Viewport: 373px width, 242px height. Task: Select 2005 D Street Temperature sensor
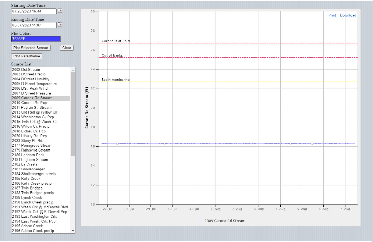point(34,84)
